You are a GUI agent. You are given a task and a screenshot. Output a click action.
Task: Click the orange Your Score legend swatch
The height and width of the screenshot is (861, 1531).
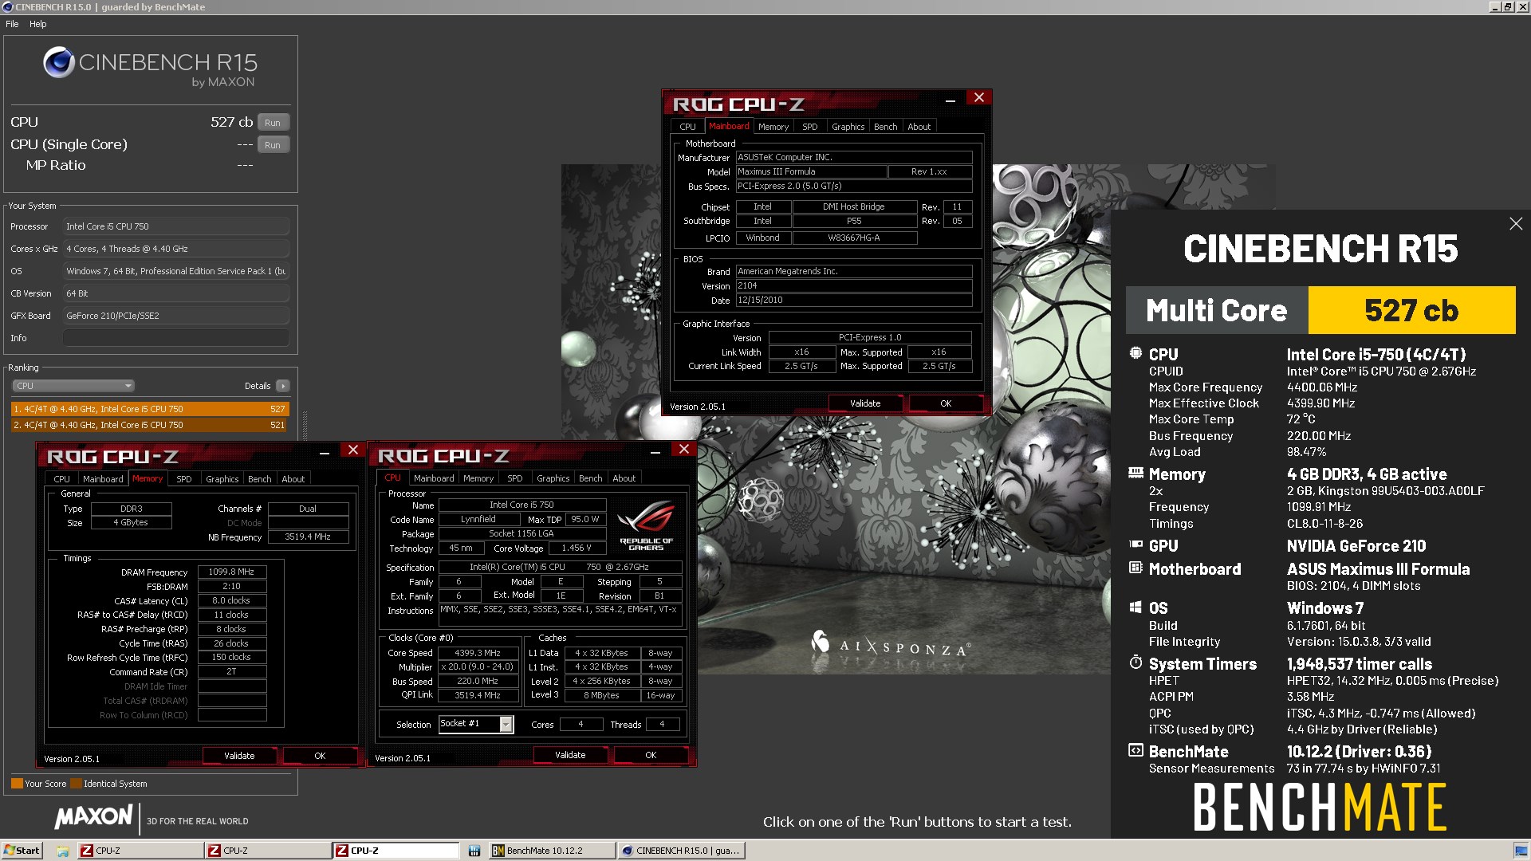(17, 783)
